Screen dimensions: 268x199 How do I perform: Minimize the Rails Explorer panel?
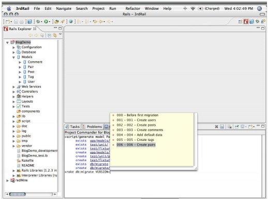(55, 28)
